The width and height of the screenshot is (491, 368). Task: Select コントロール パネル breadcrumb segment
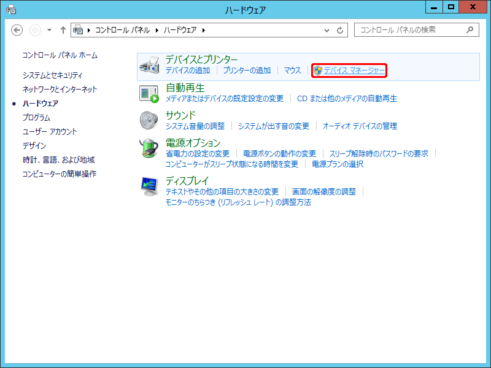pyautogui.click(x=122, y=30)
